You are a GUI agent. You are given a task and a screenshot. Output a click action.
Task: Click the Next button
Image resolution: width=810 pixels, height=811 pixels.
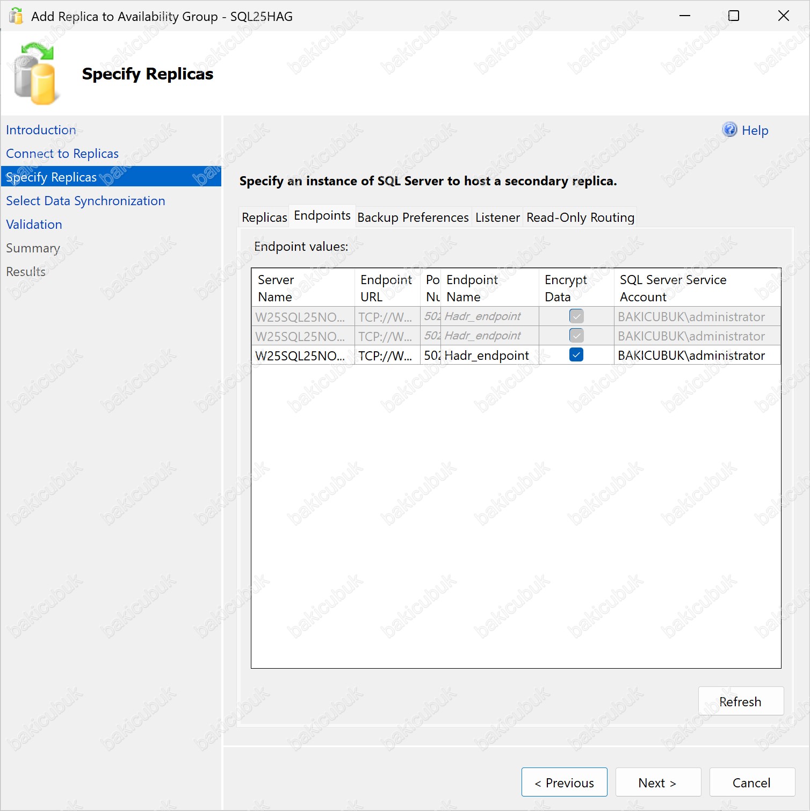(x=657, y=783)
